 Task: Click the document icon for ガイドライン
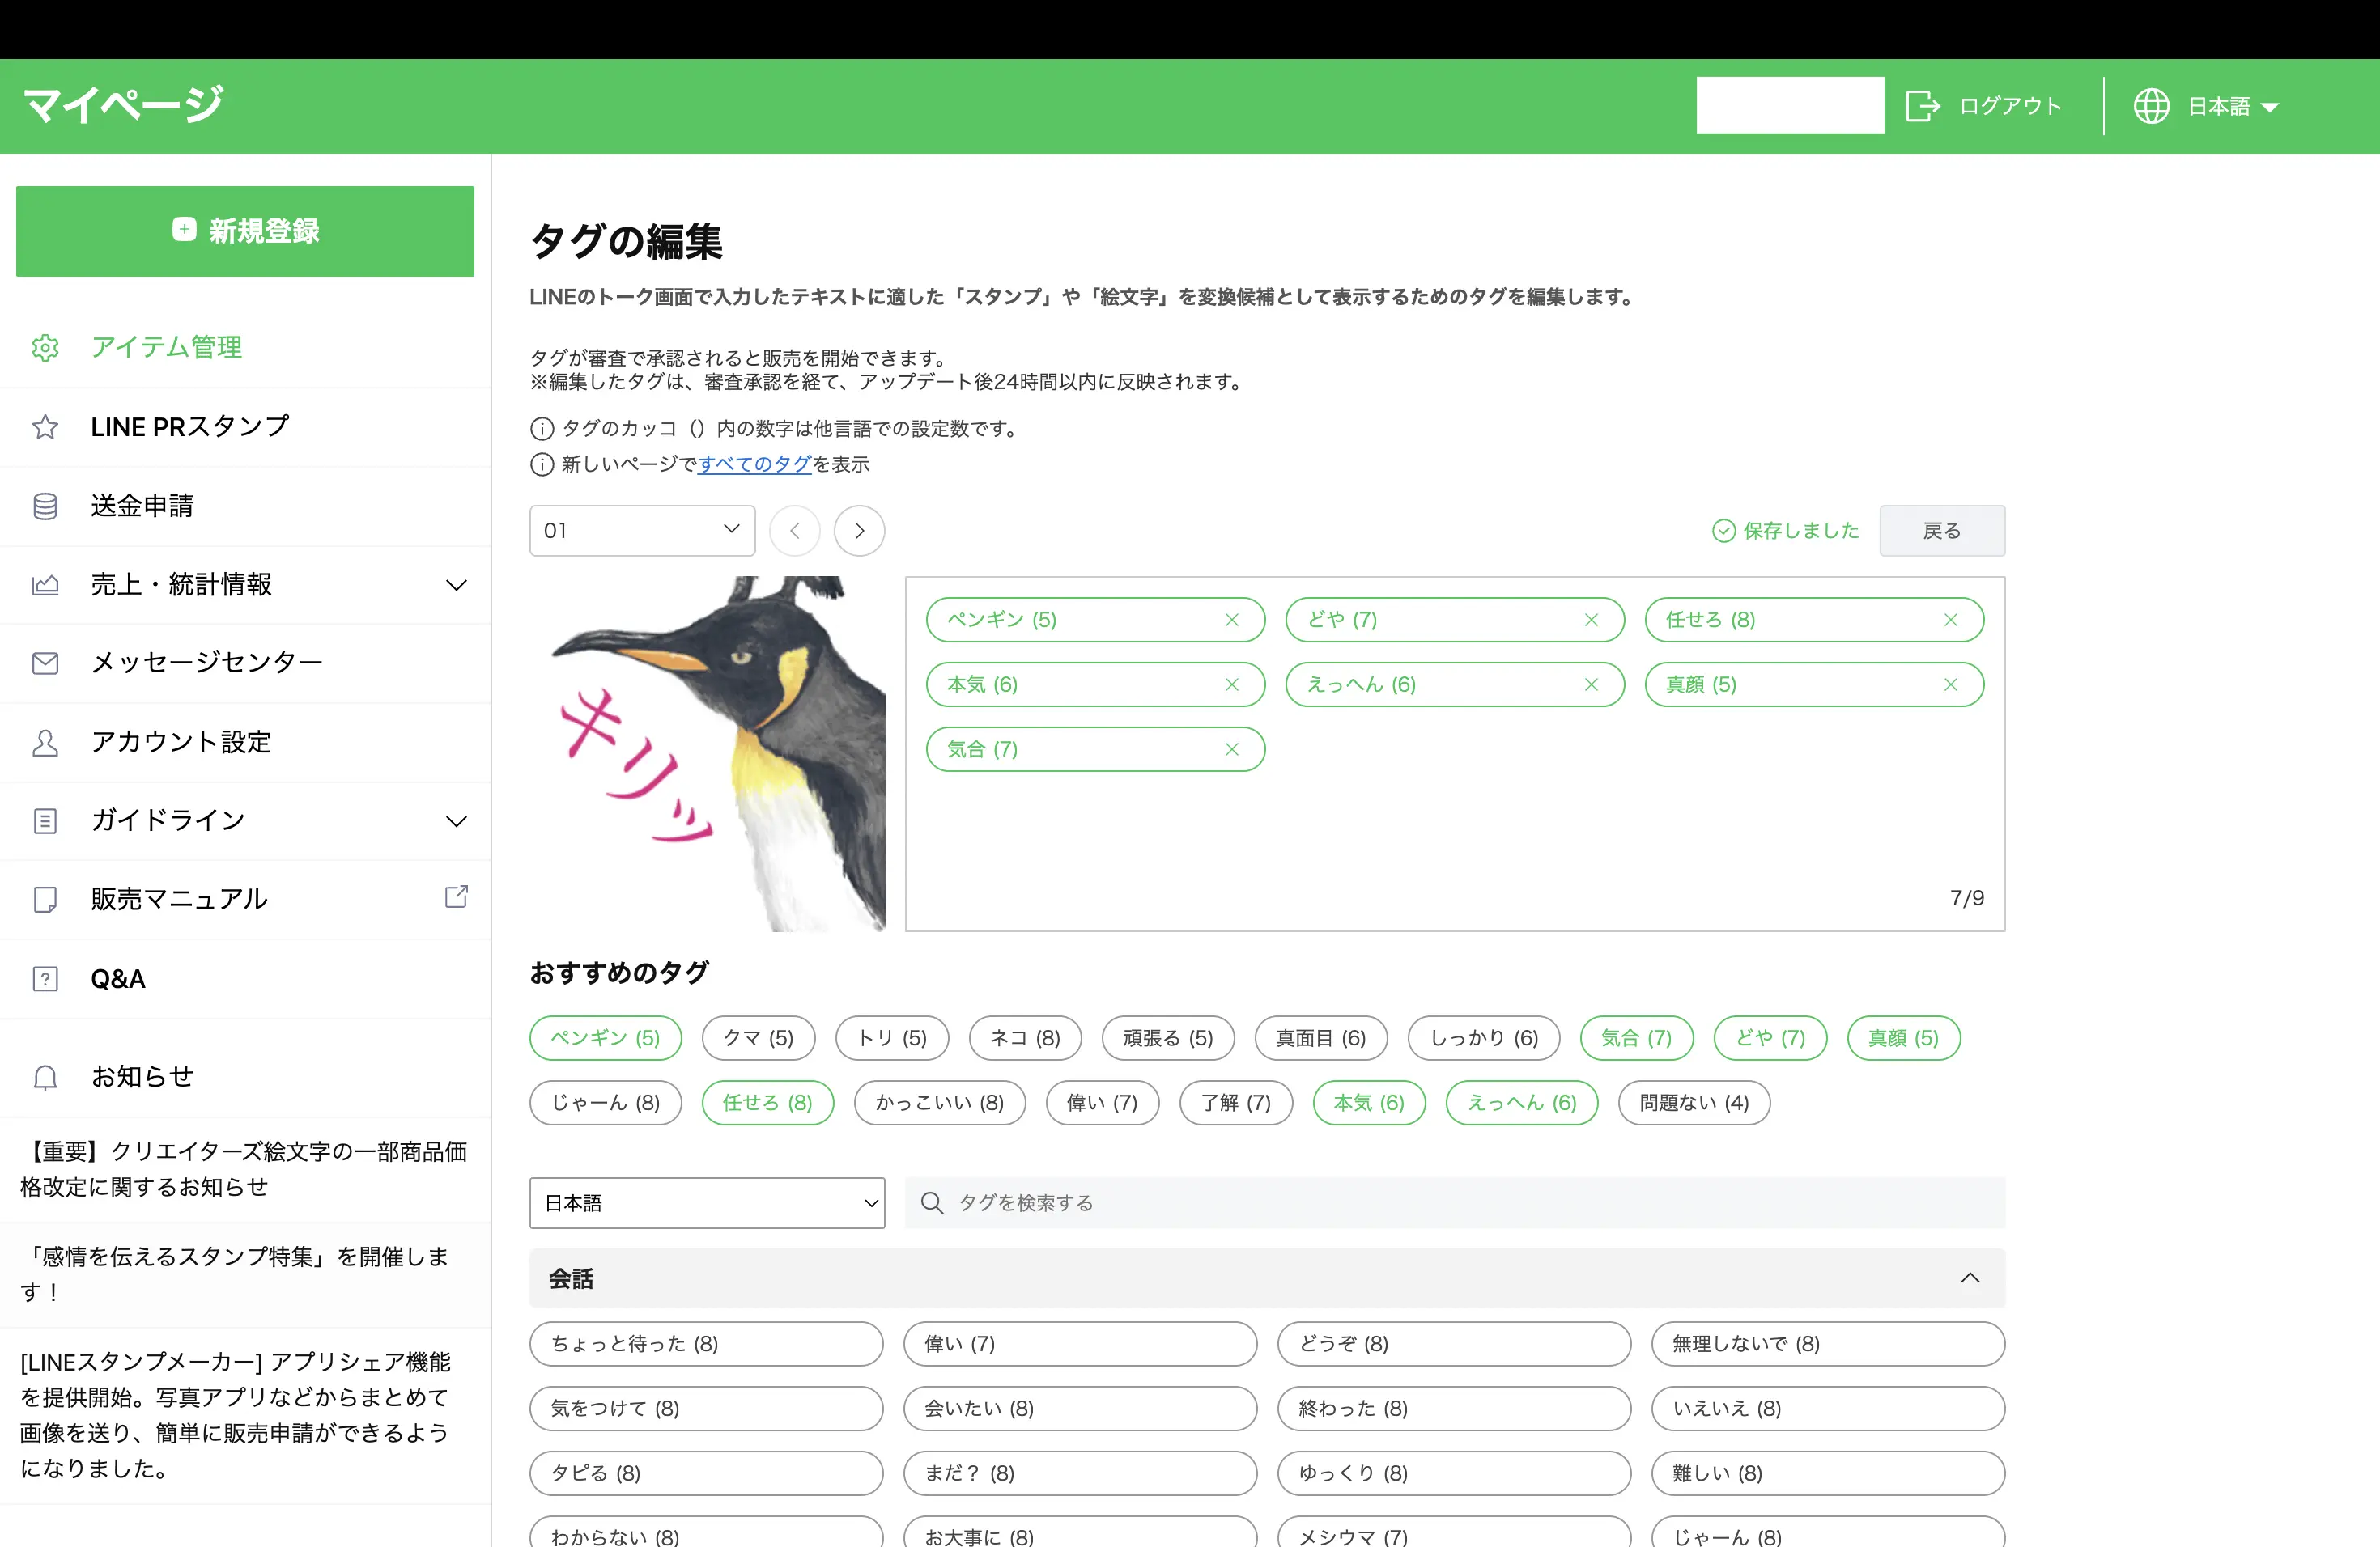pyautogui.click(x=45, y=820)
